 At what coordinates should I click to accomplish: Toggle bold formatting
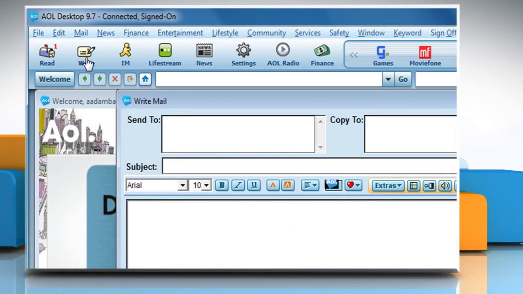(222, 185)
